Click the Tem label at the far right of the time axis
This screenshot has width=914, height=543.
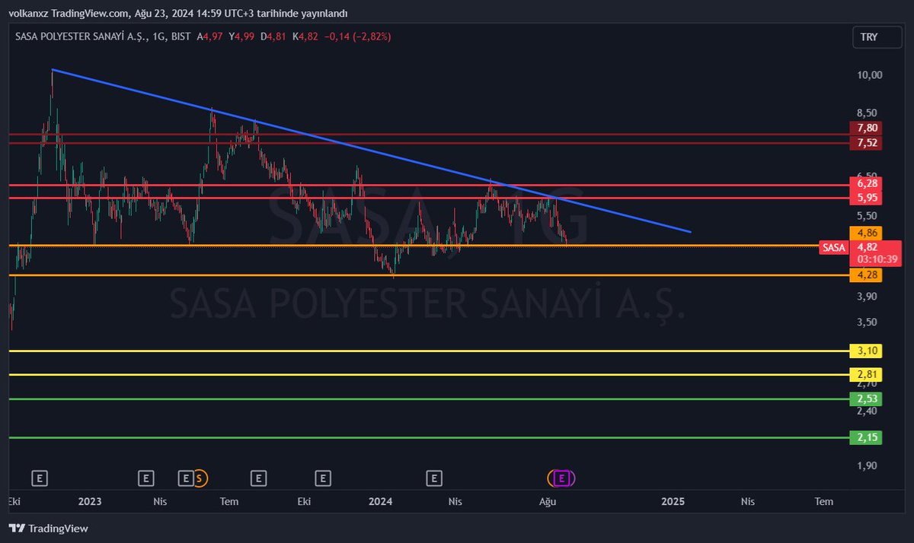823,501
